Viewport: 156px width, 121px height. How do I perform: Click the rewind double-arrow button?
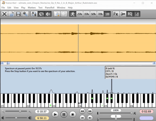click(82, 111)
